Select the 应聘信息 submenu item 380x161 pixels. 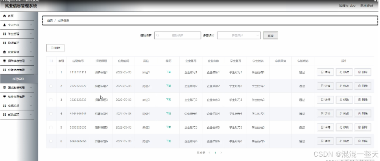(x=17, y=79)
